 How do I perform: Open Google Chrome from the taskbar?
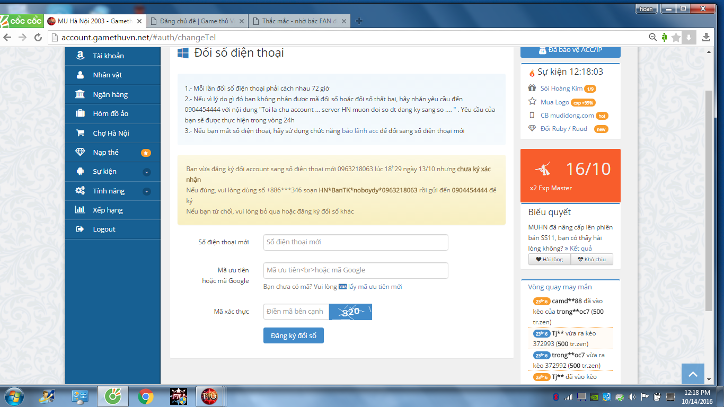146,396
